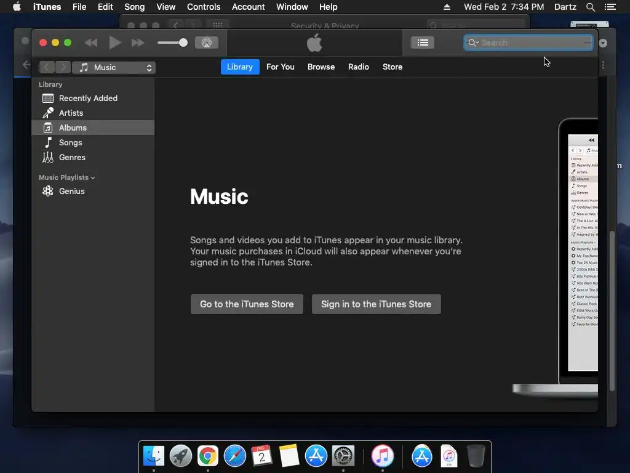
Task: Select Albums in the sidebar
Action: pyautogui.click(x=93, y=128)
